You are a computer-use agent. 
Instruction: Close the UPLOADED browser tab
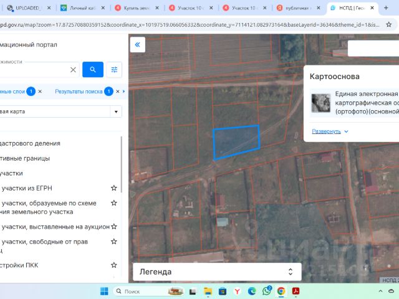[x=49, y=8]
